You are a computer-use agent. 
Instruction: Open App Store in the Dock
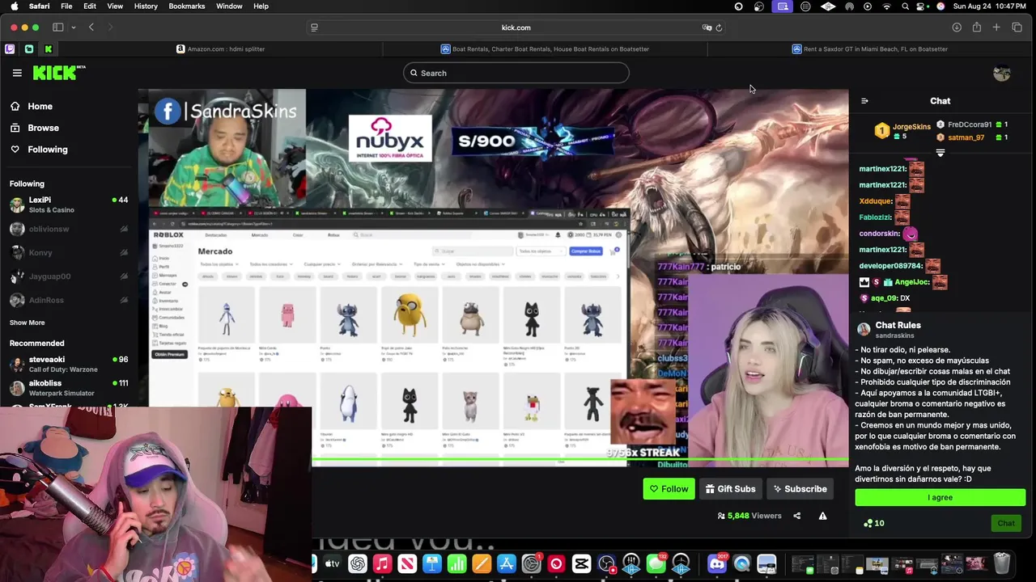[x=506, y=563]
